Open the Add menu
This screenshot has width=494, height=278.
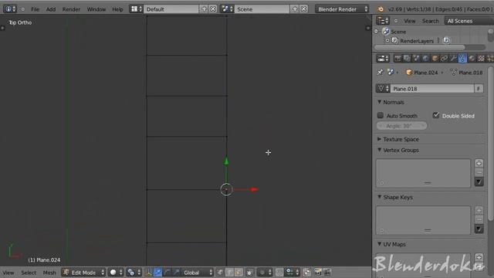tap(51, 9)
